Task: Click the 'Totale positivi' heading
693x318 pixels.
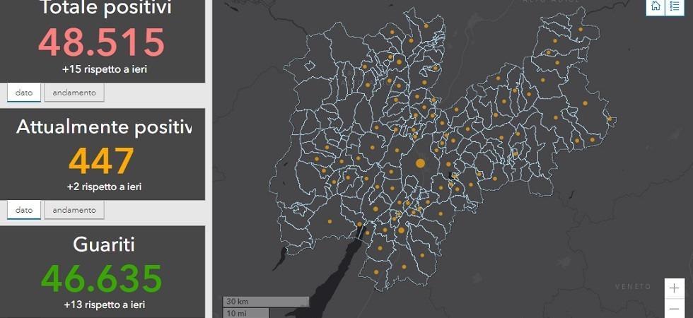Action: [105, 8]
